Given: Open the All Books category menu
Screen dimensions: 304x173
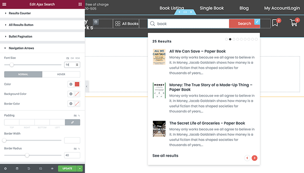Looking at the screenshot, I should pos(127,23).
